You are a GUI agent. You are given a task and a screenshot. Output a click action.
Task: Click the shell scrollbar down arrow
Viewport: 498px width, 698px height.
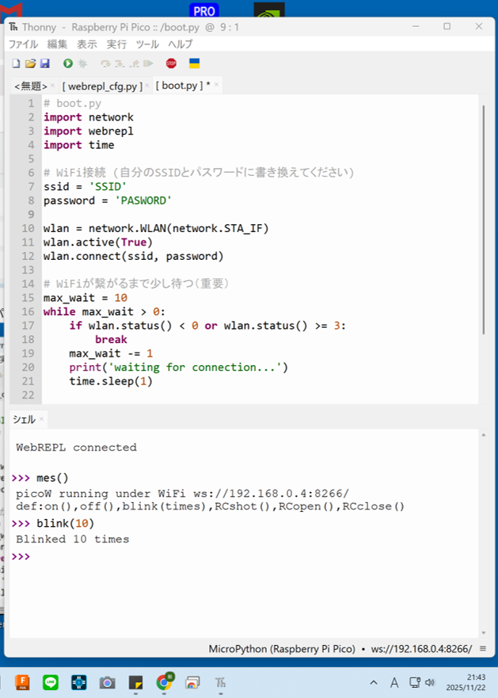click(x=483, y=633)
